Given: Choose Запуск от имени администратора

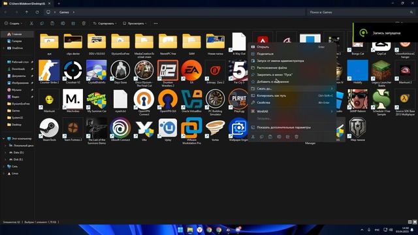Looking at the screenshot, I should [x=292, y=61].
